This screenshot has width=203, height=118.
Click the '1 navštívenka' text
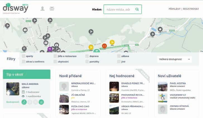(x=33, y=96)
